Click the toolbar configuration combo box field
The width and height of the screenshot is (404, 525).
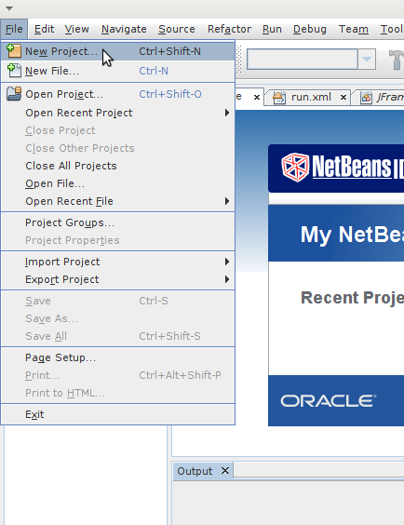click(x=303, y=60)
